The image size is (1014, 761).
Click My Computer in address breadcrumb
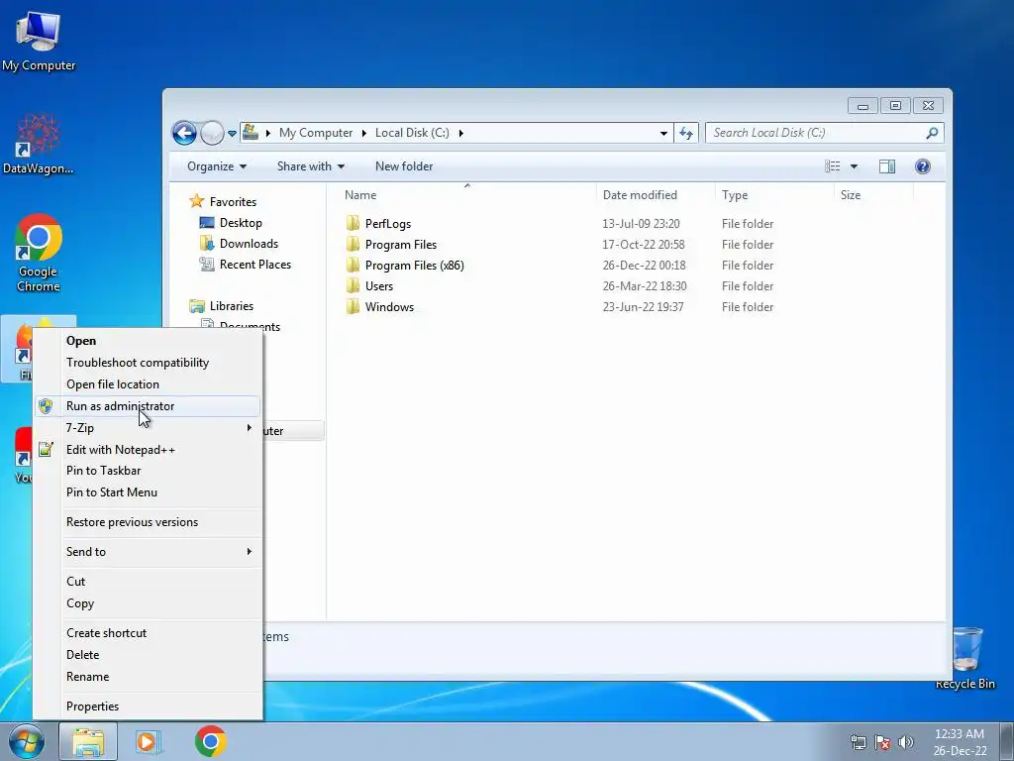point(316,133)
